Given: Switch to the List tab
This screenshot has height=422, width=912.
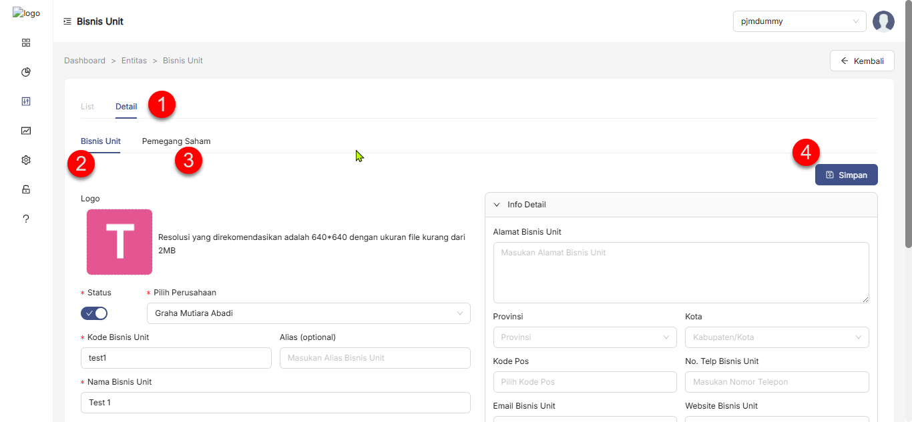Looking at the screenshot, I should click(x=87, y=107).
